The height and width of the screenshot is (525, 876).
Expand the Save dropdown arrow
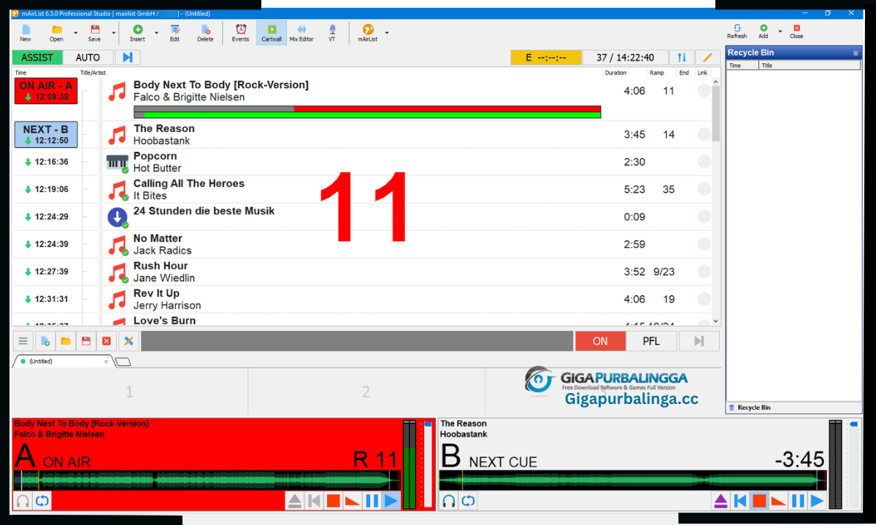coord(114,33)
